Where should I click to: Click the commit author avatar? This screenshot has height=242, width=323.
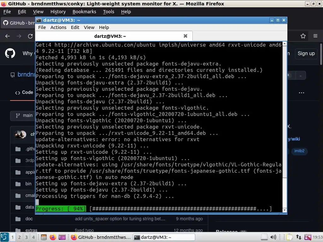click(x=20, y=135)
